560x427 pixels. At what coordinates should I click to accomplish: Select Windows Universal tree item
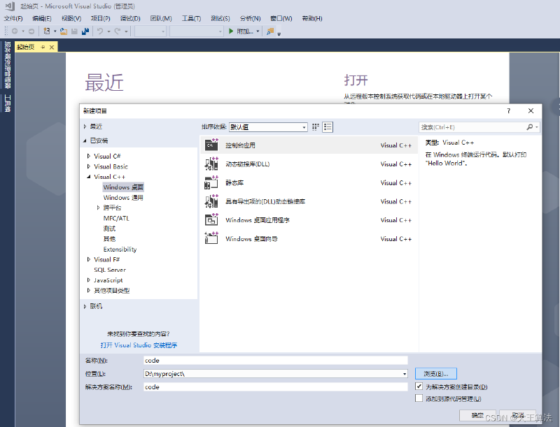pos(123,198)
